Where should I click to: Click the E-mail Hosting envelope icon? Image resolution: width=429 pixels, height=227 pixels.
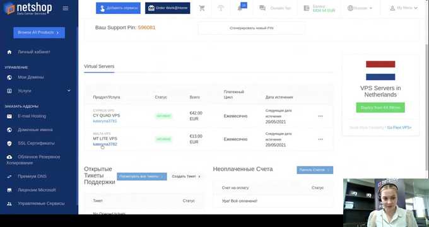[x=9, y=116]
